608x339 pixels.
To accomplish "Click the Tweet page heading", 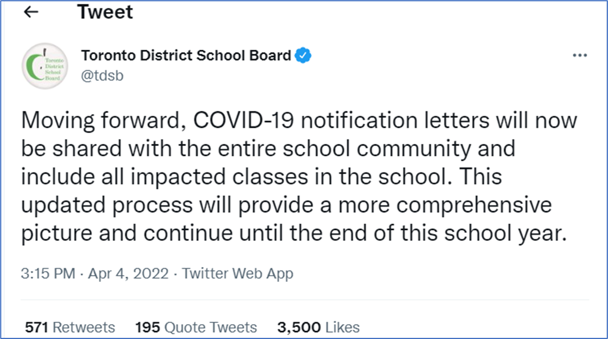I will (x=105, y=12).
